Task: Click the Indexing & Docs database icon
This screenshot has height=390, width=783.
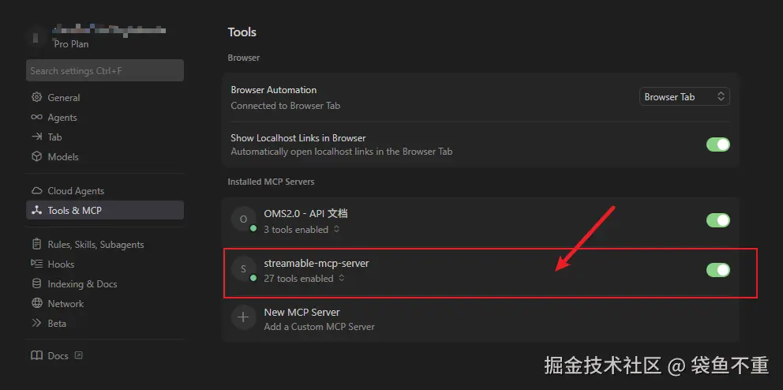Action: click(36, 284)
